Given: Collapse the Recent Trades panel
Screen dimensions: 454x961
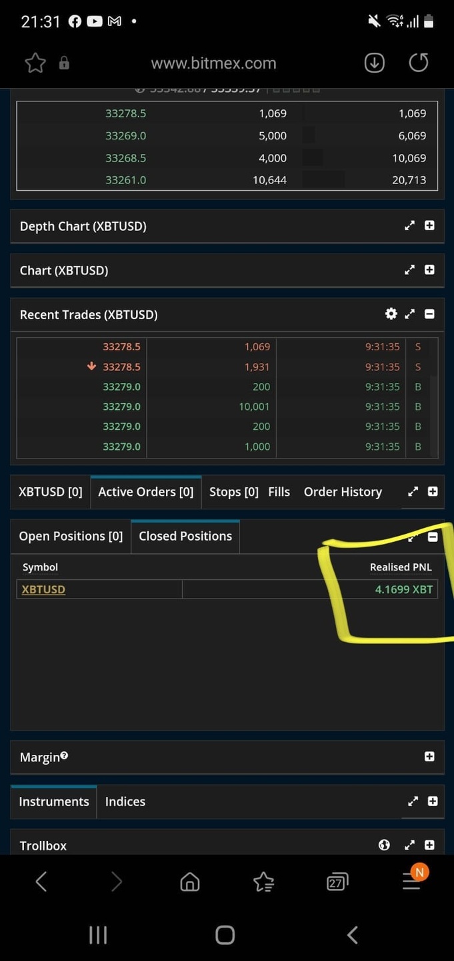Looking at the screenshot, I should [429, 314].
